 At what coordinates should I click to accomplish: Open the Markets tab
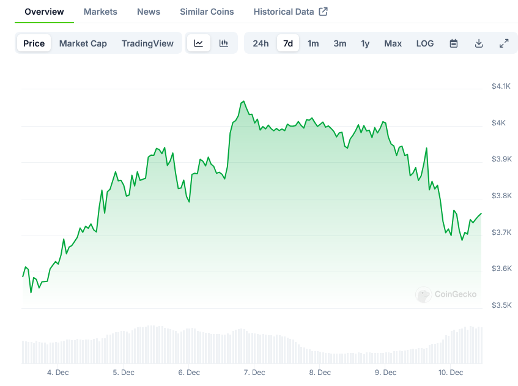click(100, 12)
